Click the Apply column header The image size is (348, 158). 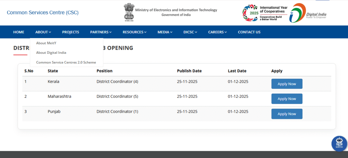click(277, 71)
